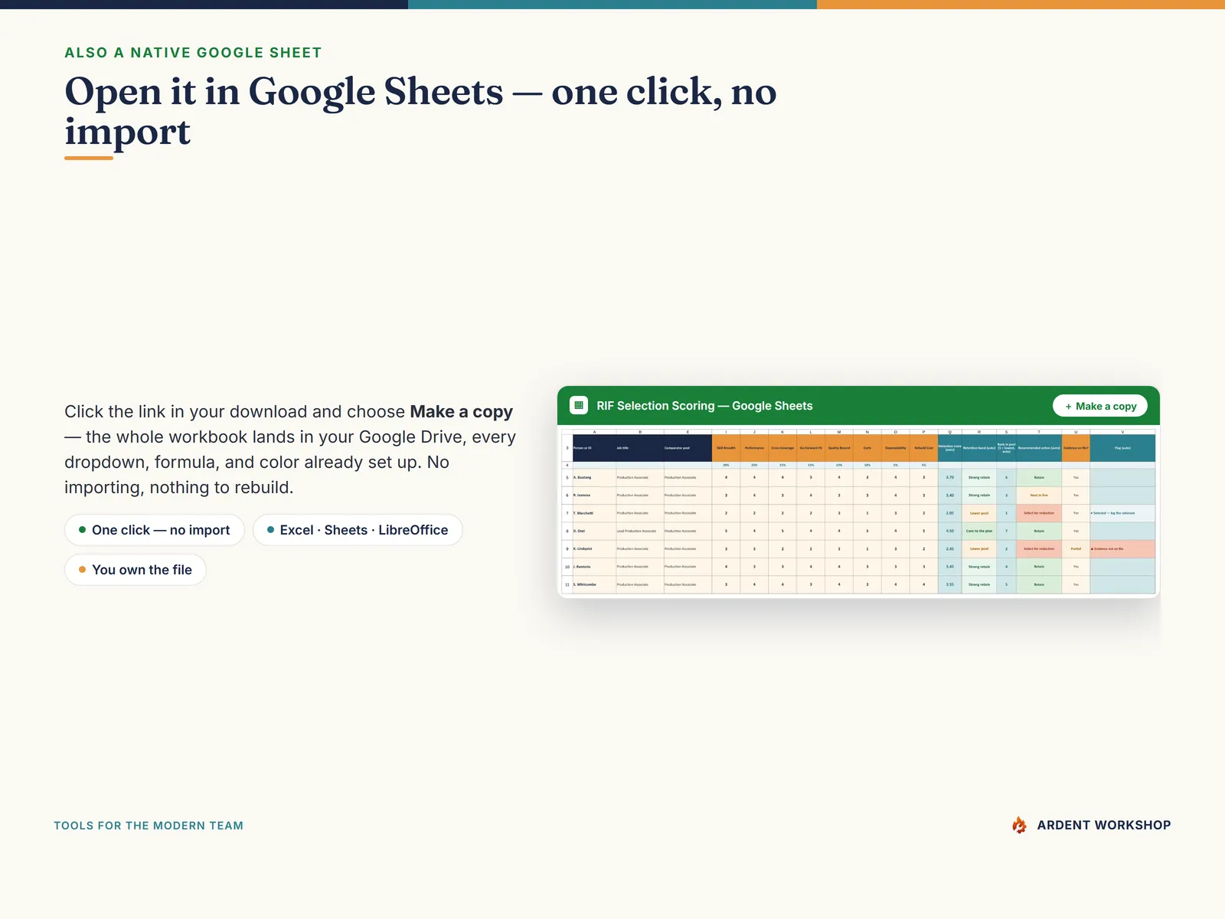Click the "J. Renteria" name cell
The image size is (1225, 919).
click(594, 567)
